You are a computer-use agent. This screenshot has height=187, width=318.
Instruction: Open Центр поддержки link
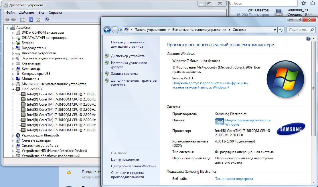(125, 160)
